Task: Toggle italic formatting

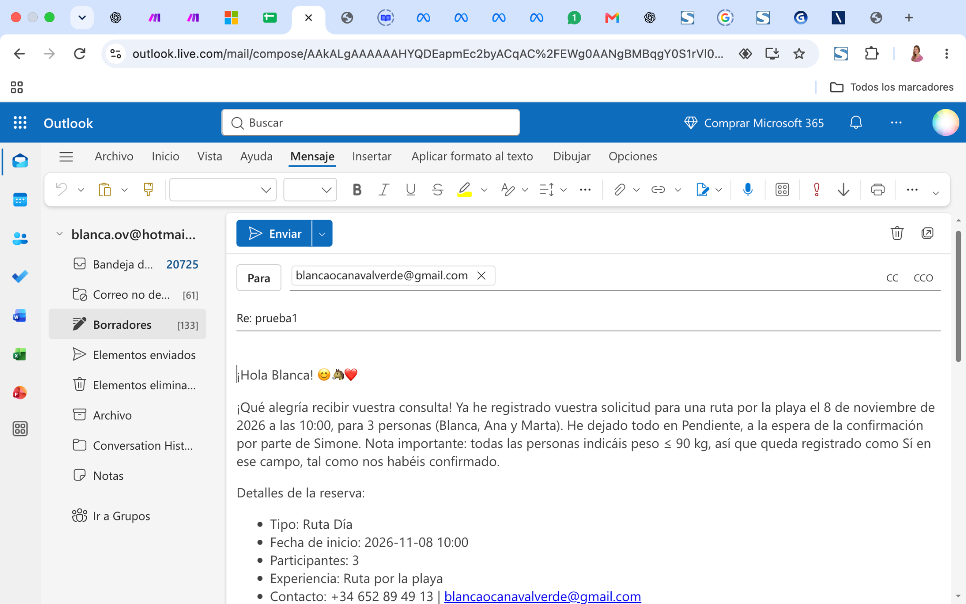Action: click(x=384, y=190)
